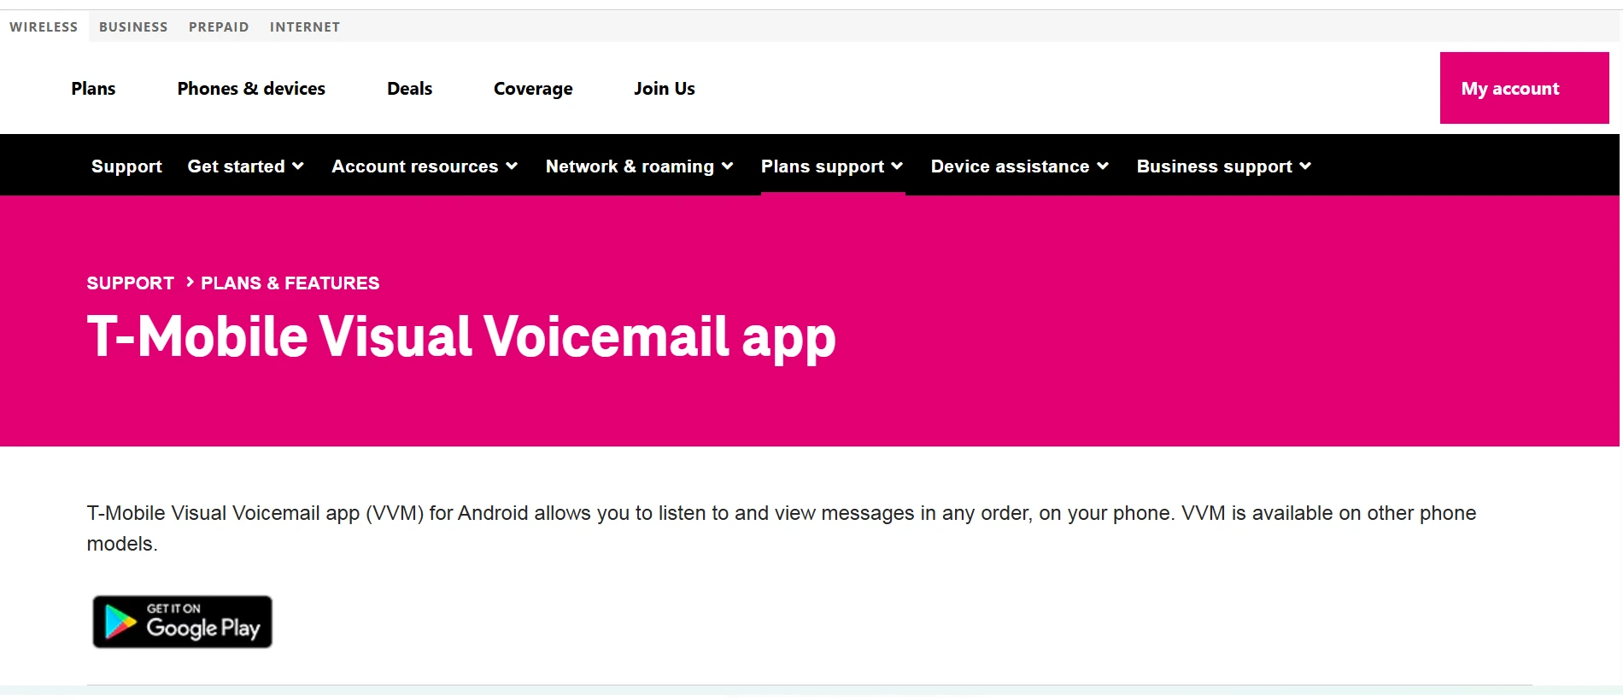Click the PLANS & FEATURES breadcrumb
The height and width of the screenshot is (700, 1623).
pyautogui.click(x=290, y=283)
